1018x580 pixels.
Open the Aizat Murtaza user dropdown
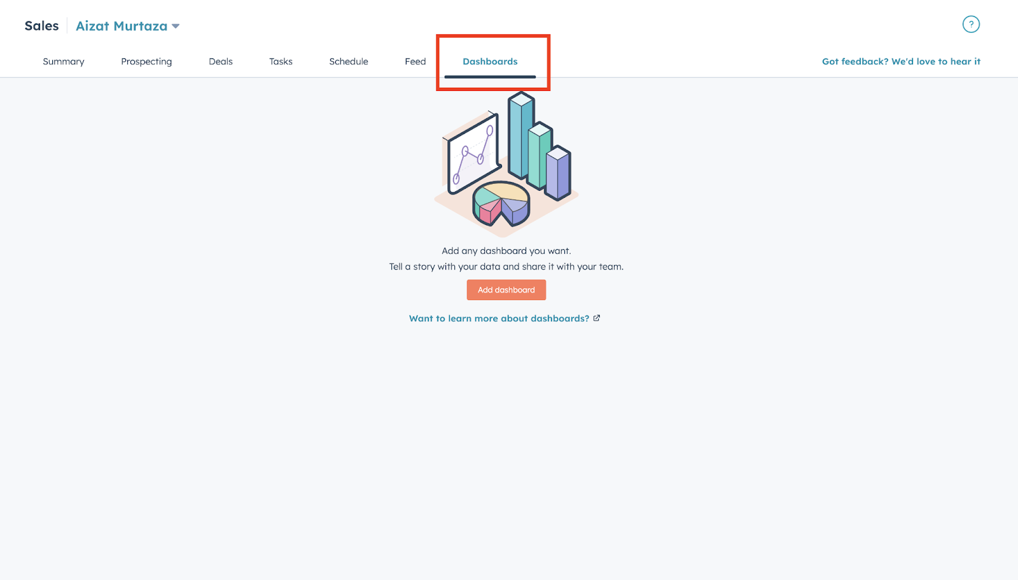[x=127, y=26]
